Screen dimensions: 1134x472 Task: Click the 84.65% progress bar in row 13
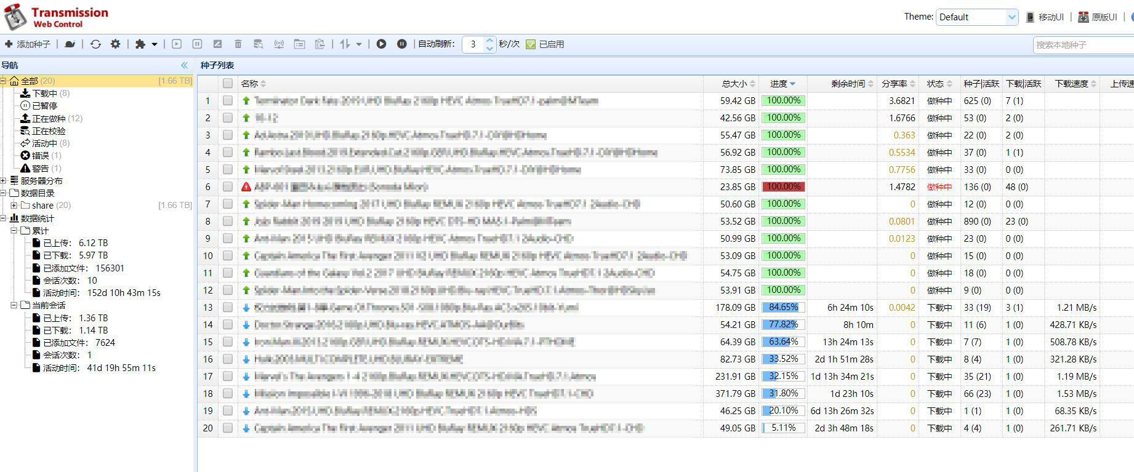click(x=783, y=308)
